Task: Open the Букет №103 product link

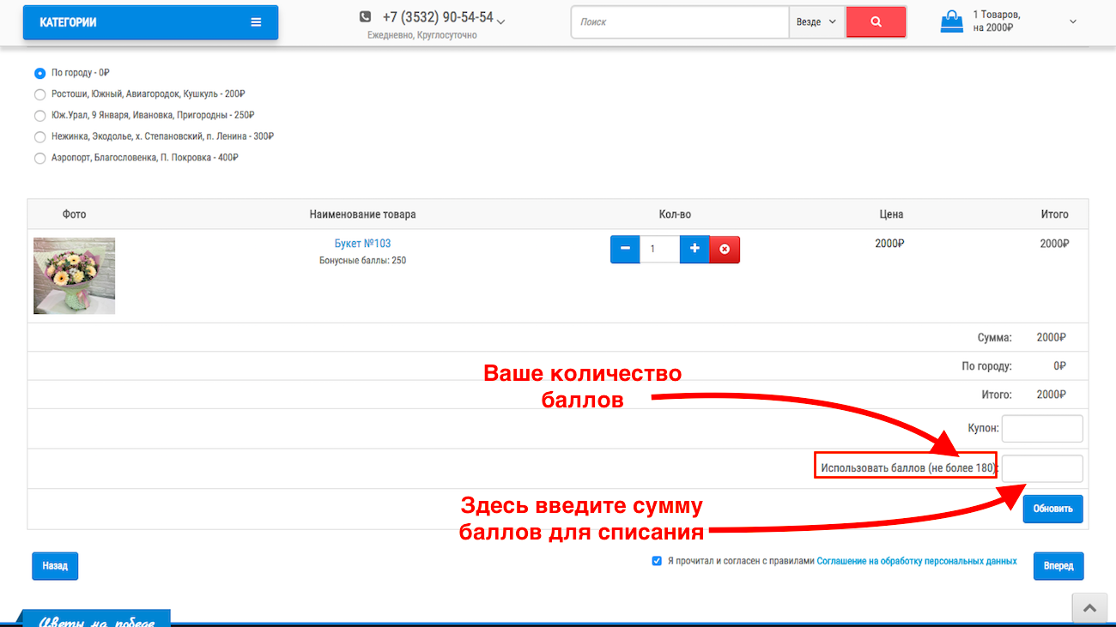Action: [362, 244]
